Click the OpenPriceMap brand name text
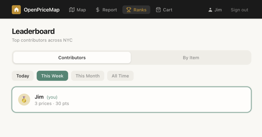Viewport: 262px width, 137px height. [41, 10]
